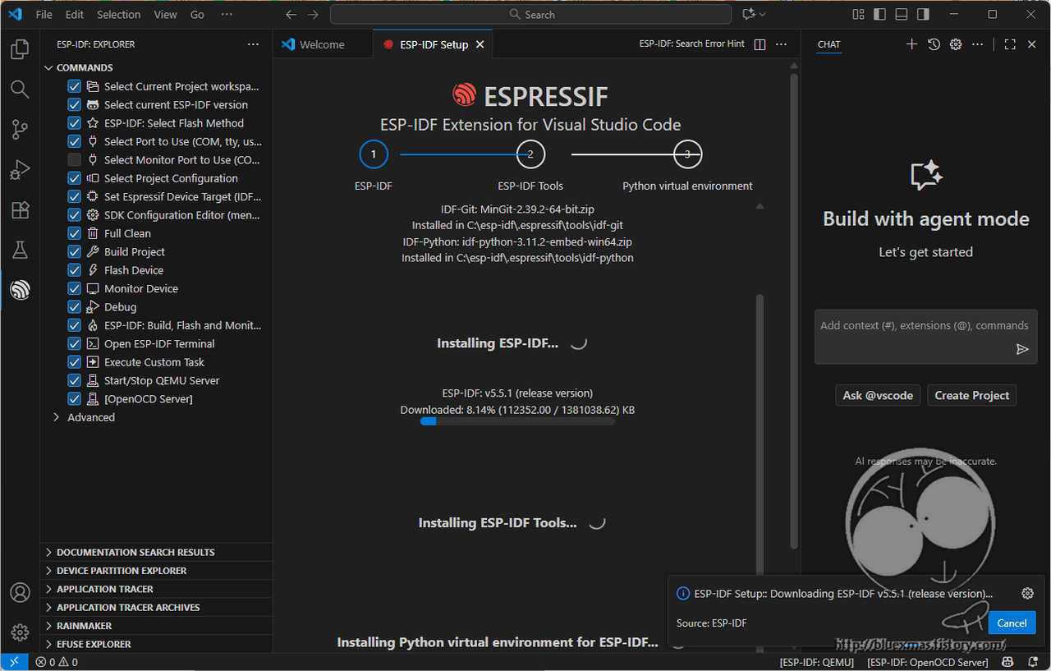Screen dimensions: 1051x671
Task: Cancel the ESP-IDF download notification
Action: click(1012, 623)
